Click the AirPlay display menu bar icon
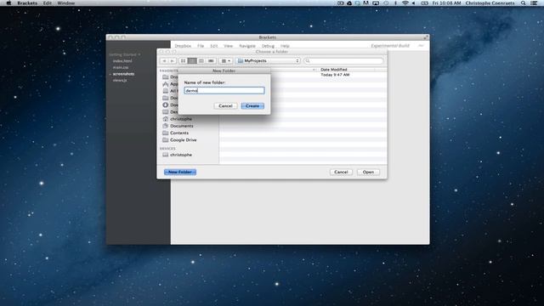Viewport: 544px width, 306px height. click(x=376, y=3)
